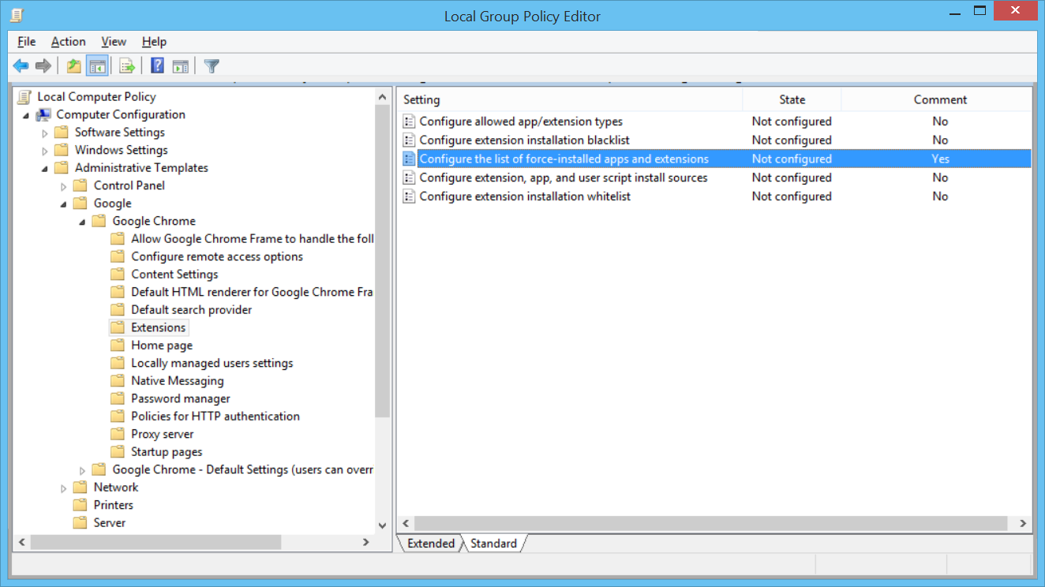Open the Action menu
1045x587 pixels.
pos(68,41)
